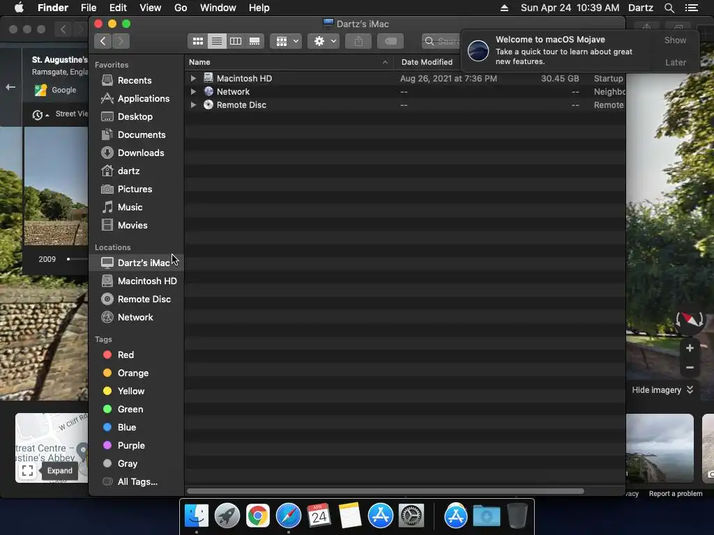Image resolution: width=714 pixels, height=535 pixels.
Task: Go forward in Finder window
Action: [x=121, y=41]
